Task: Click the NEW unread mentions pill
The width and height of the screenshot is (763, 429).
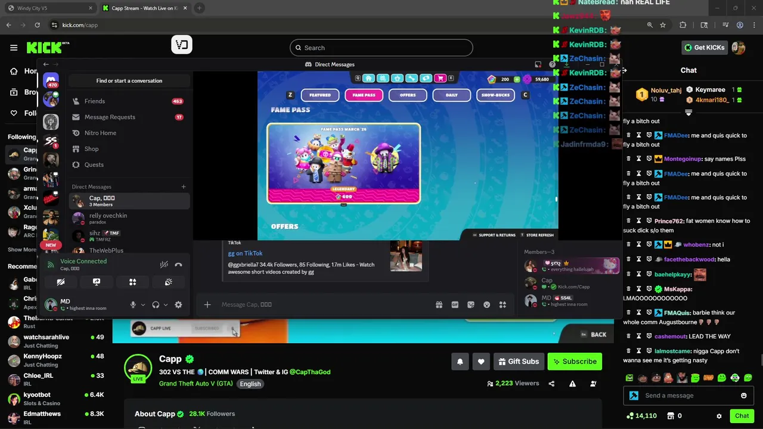Action: [x=51, y=245]
